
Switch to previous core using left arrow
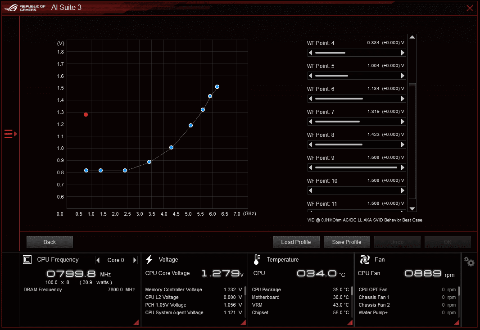98,260
